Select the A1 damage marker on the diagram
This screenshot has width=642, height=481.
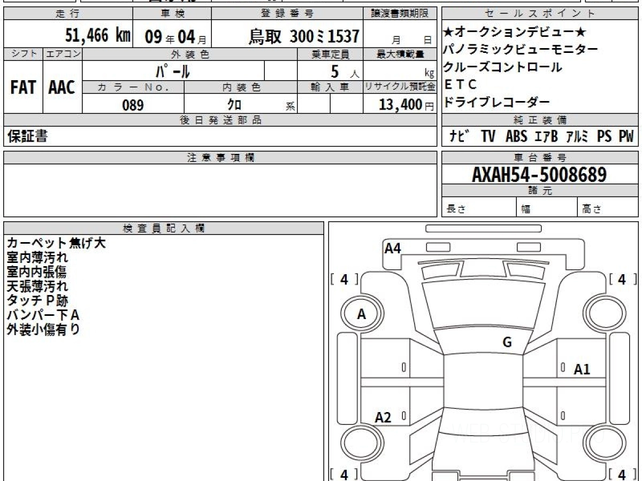pos(582,369)
